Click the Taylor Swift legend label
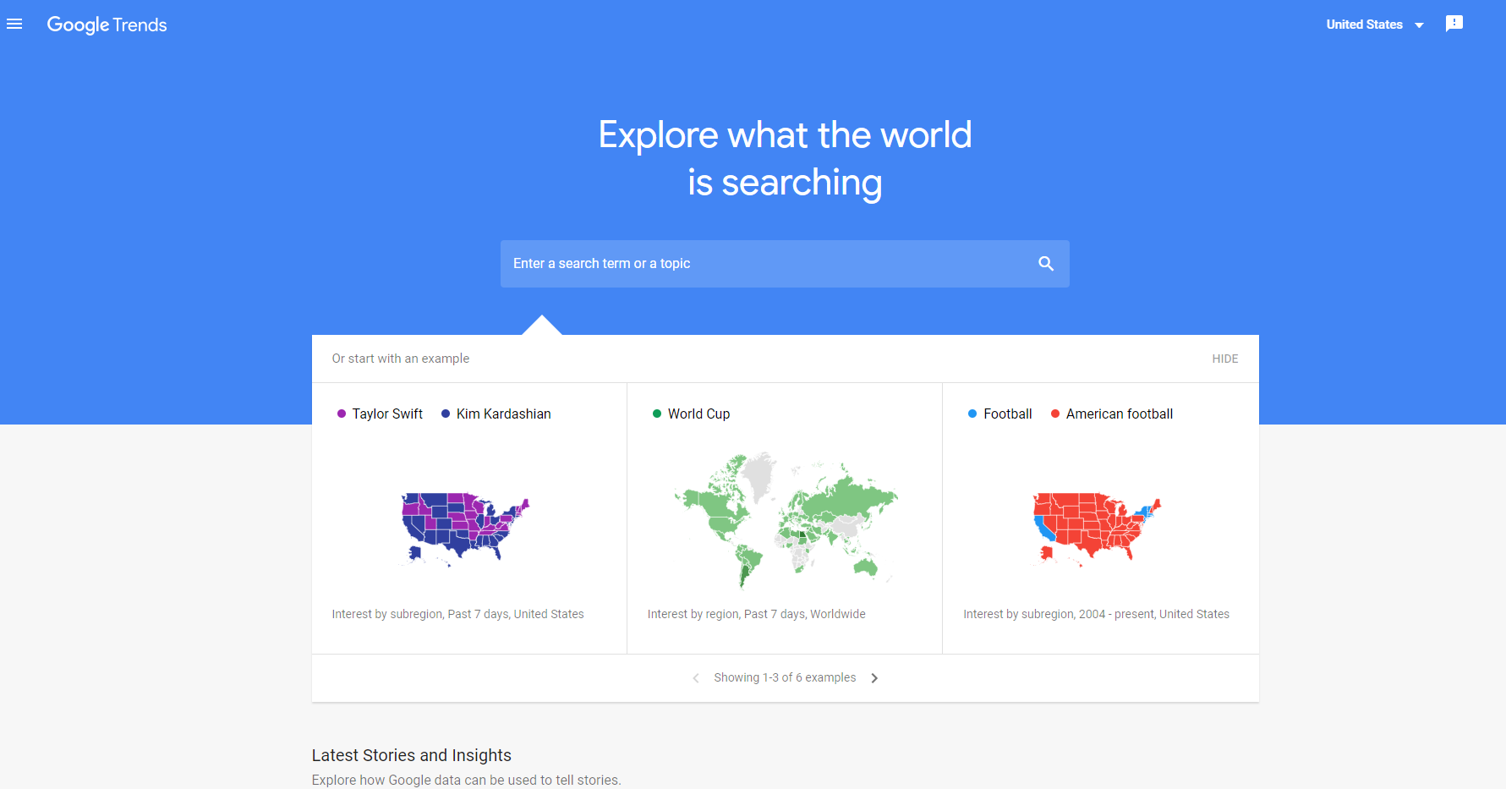The height and width of the screenshot is (789, 1506). click(387, 414)
